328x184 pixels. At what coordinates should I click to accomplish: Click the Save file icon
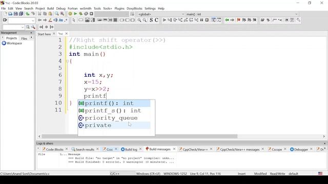16,14
